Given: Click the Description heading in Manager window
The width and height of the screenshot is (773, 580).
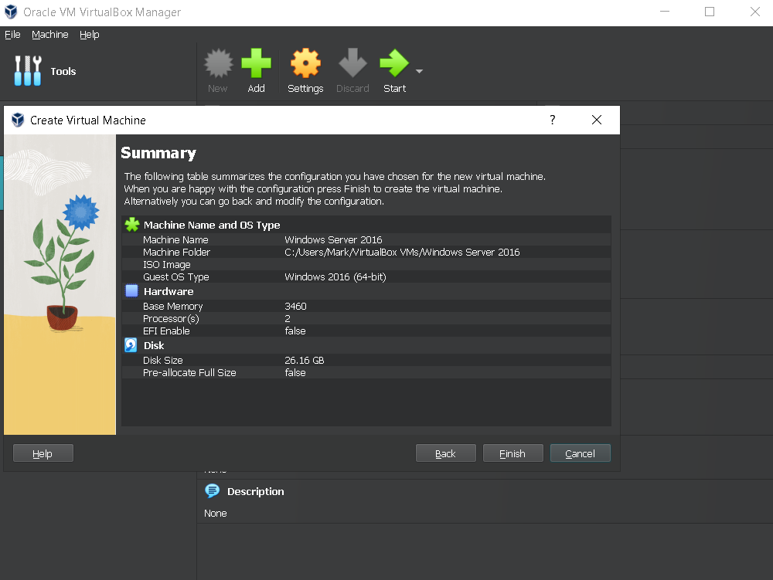Looking at the screenshot, I should [x=255, y=491].
